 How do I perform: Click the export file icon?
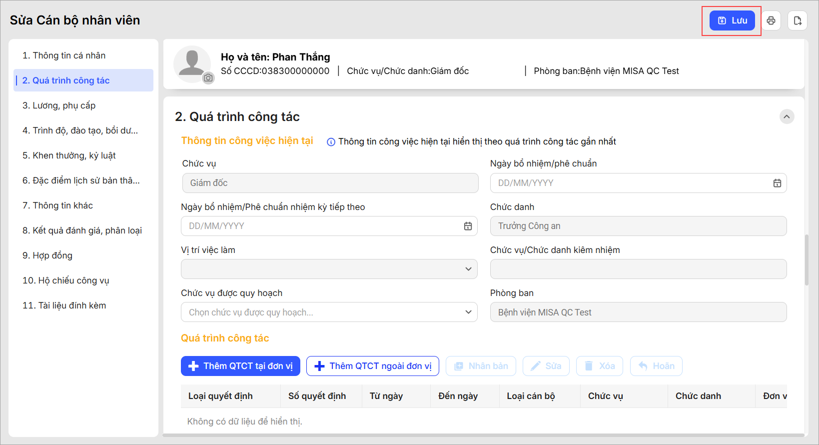tap(798, 20)
